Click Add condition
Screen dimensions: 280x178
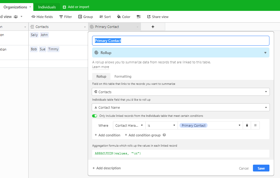click(x=108, y=135)
